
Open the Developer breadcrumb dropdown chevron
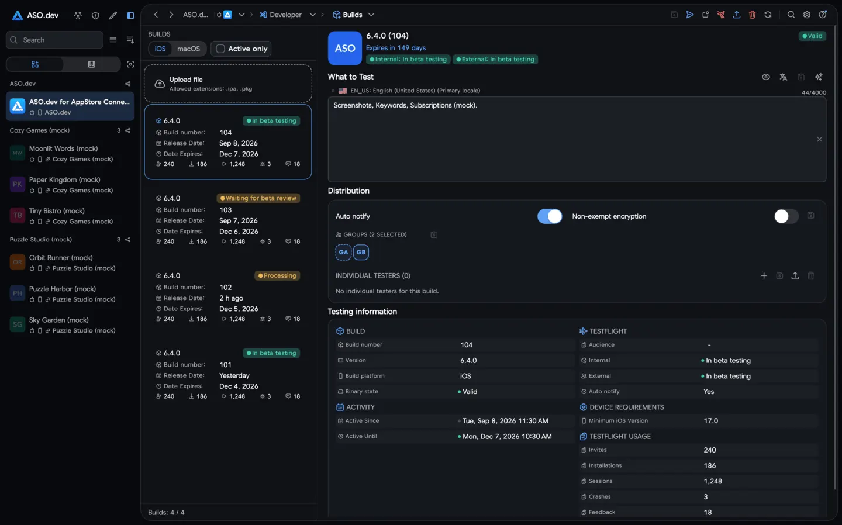click(313, 15)
